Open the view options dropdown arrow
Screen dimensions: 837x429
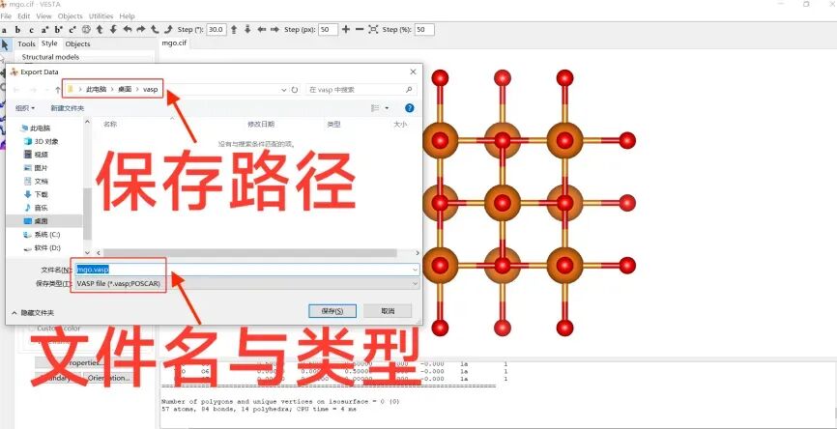click(x=387, y=108)
